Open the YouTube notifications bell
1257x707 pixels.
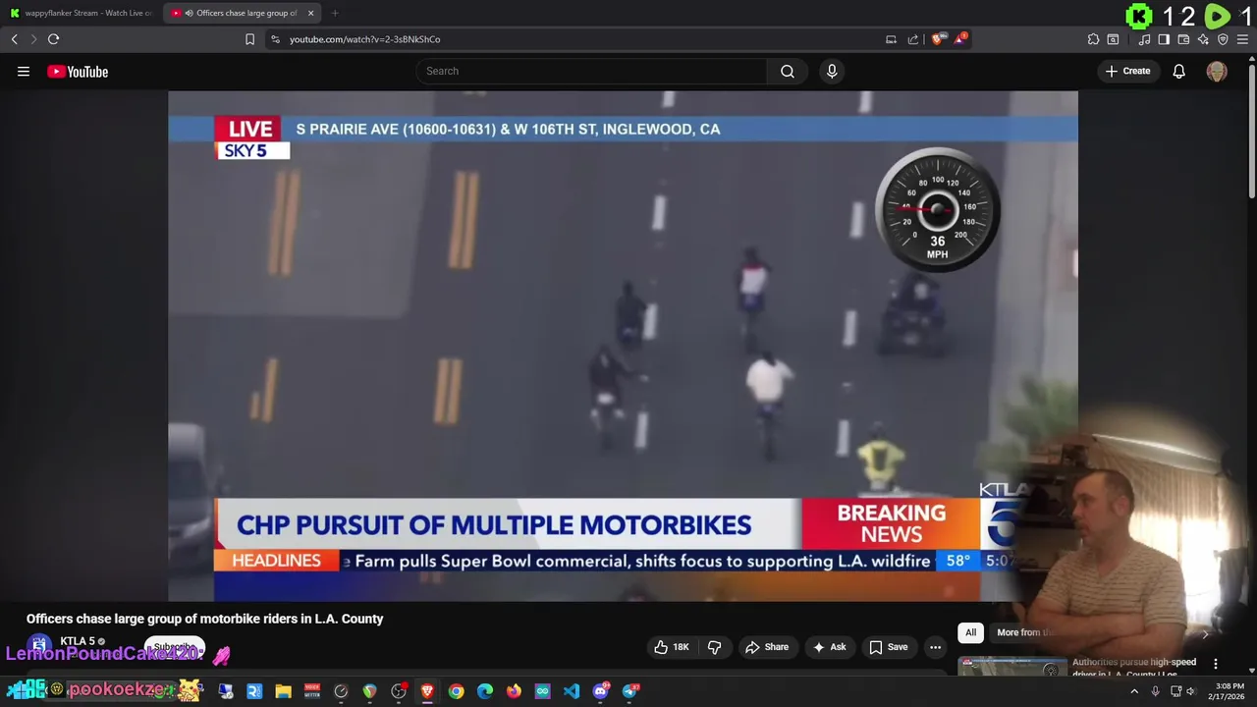tap(1178, 71)
